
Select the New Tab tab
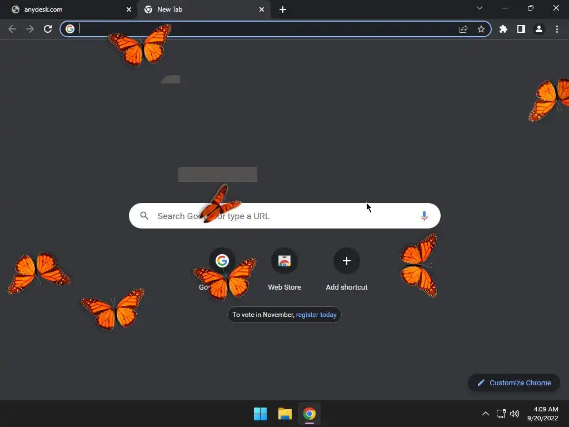tap(203, 9)
